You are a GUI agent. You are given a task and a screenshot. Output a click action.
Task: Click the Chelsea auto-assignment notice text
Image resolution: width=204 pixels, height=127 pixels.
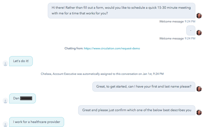[x=102, y=74]
